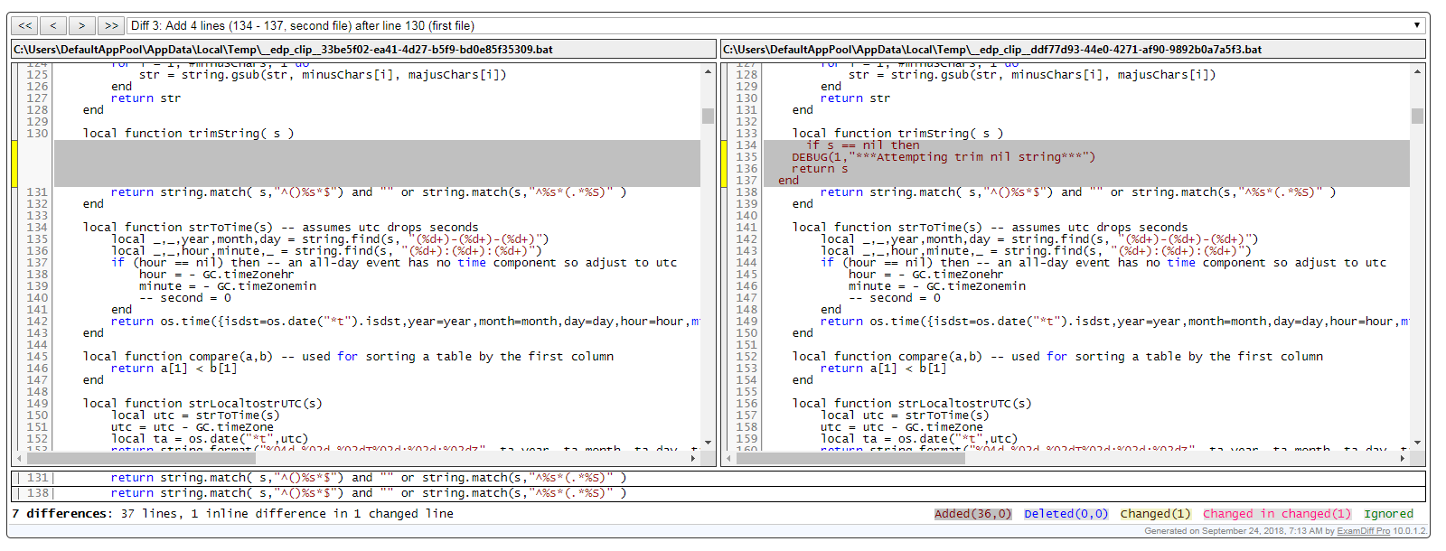
Task: Click left pane line 127 'return str'
Action: (x=146, y=98)
